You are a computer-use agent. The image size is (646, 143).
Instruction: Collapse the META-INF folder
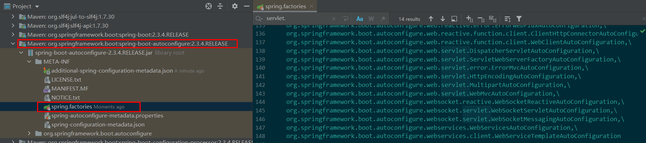click(29, 61)
